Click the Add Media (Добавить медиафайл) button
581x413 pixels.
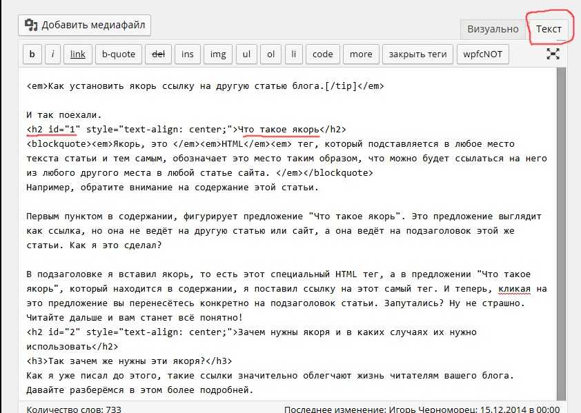[84, 26]
